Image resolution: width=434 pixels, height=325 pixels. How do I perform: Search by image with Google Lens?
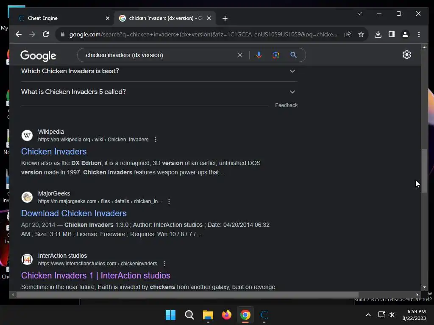click(x=275, y=55)
